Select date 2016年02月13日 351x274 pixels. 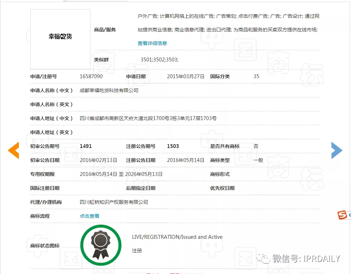click(x=98, y=160)
